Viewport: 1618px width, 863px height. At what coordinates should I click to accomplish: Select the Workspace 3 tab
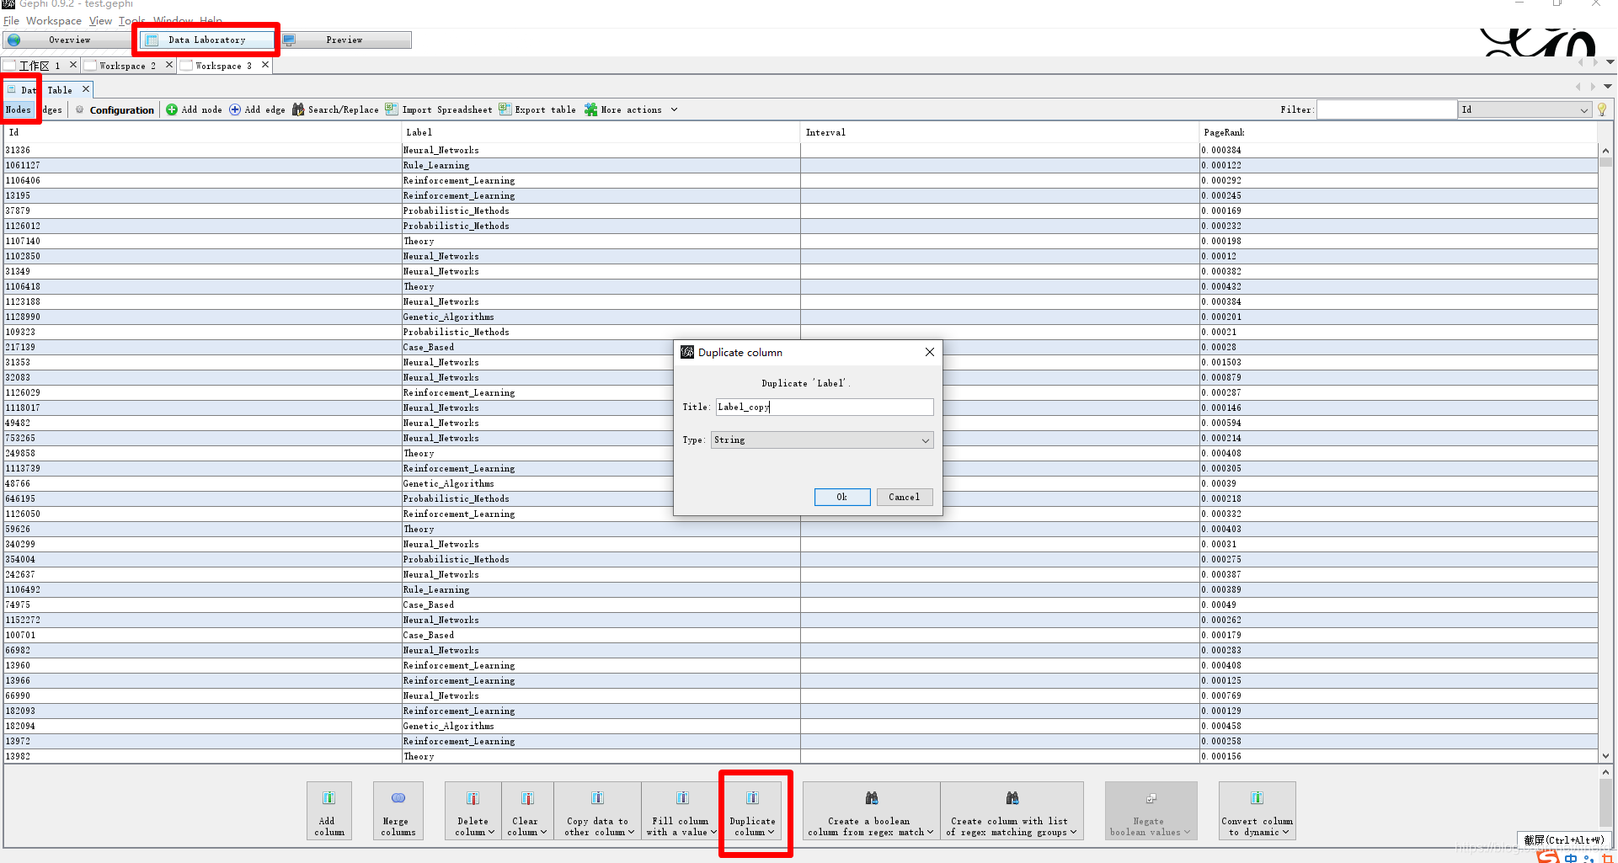coord(222,66)
